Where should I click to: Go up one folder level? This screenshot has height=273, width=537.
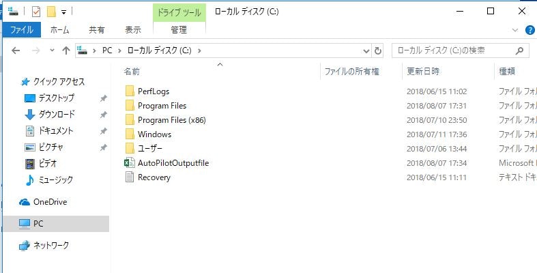66,51
